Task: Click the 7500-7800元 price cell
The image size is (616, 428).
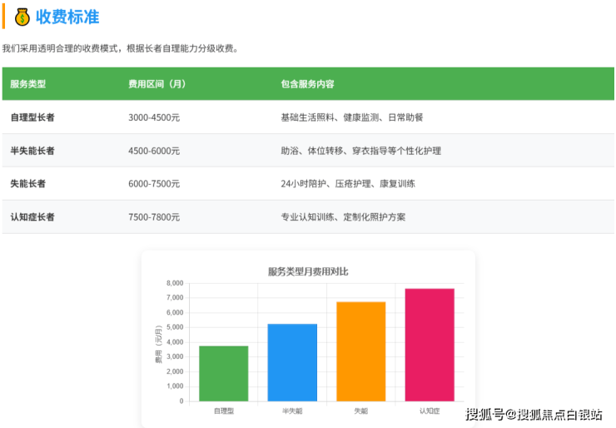Action: (154, 217)
